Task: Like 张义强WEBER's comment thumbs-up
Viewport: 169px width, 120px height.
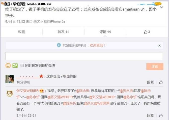Action: 161,115
